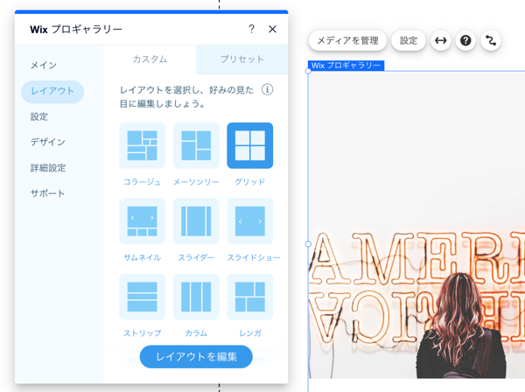The width and height of the screenshot is (525, 392).
Task: Open the メイン section in sidebar
Action: coord(44,66)
